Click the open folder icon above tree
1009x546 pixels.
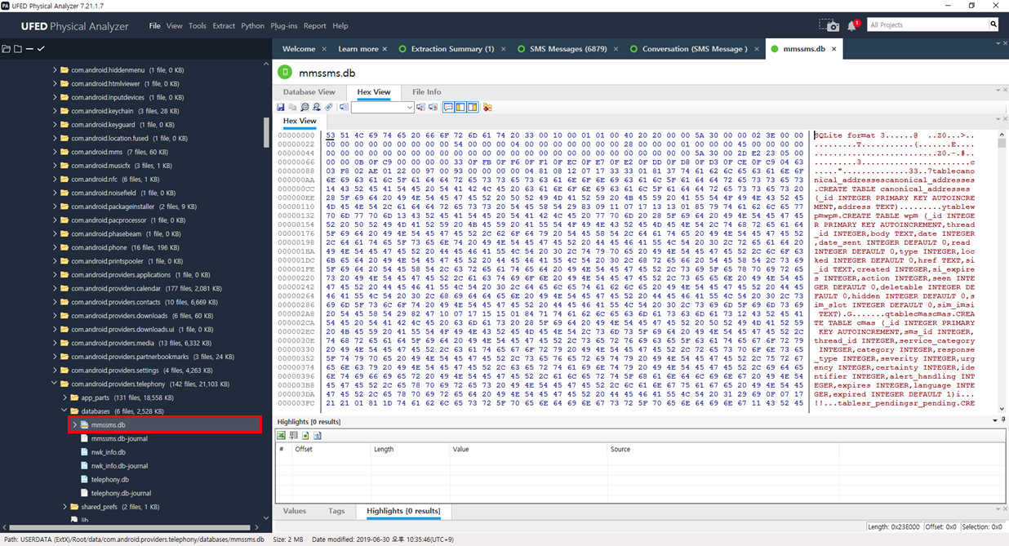[x=7, y=49]
